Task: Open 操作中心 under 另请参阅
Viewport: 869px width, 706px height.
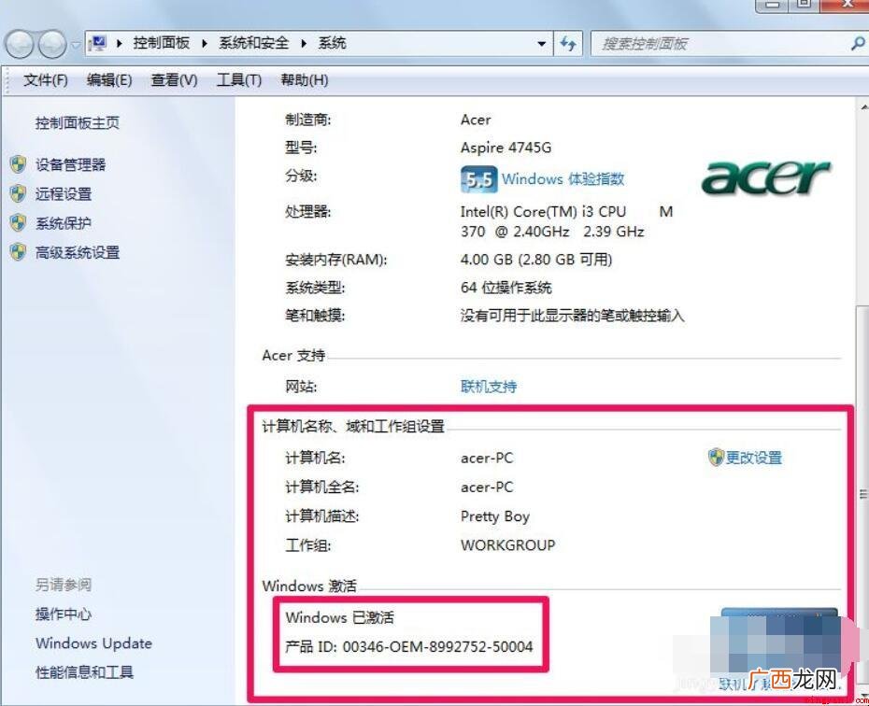Action: click(x=64, y=614)
